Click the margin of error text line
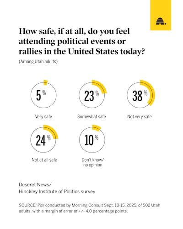The width and height of the screenshot is (183, 229). point(73,211)
